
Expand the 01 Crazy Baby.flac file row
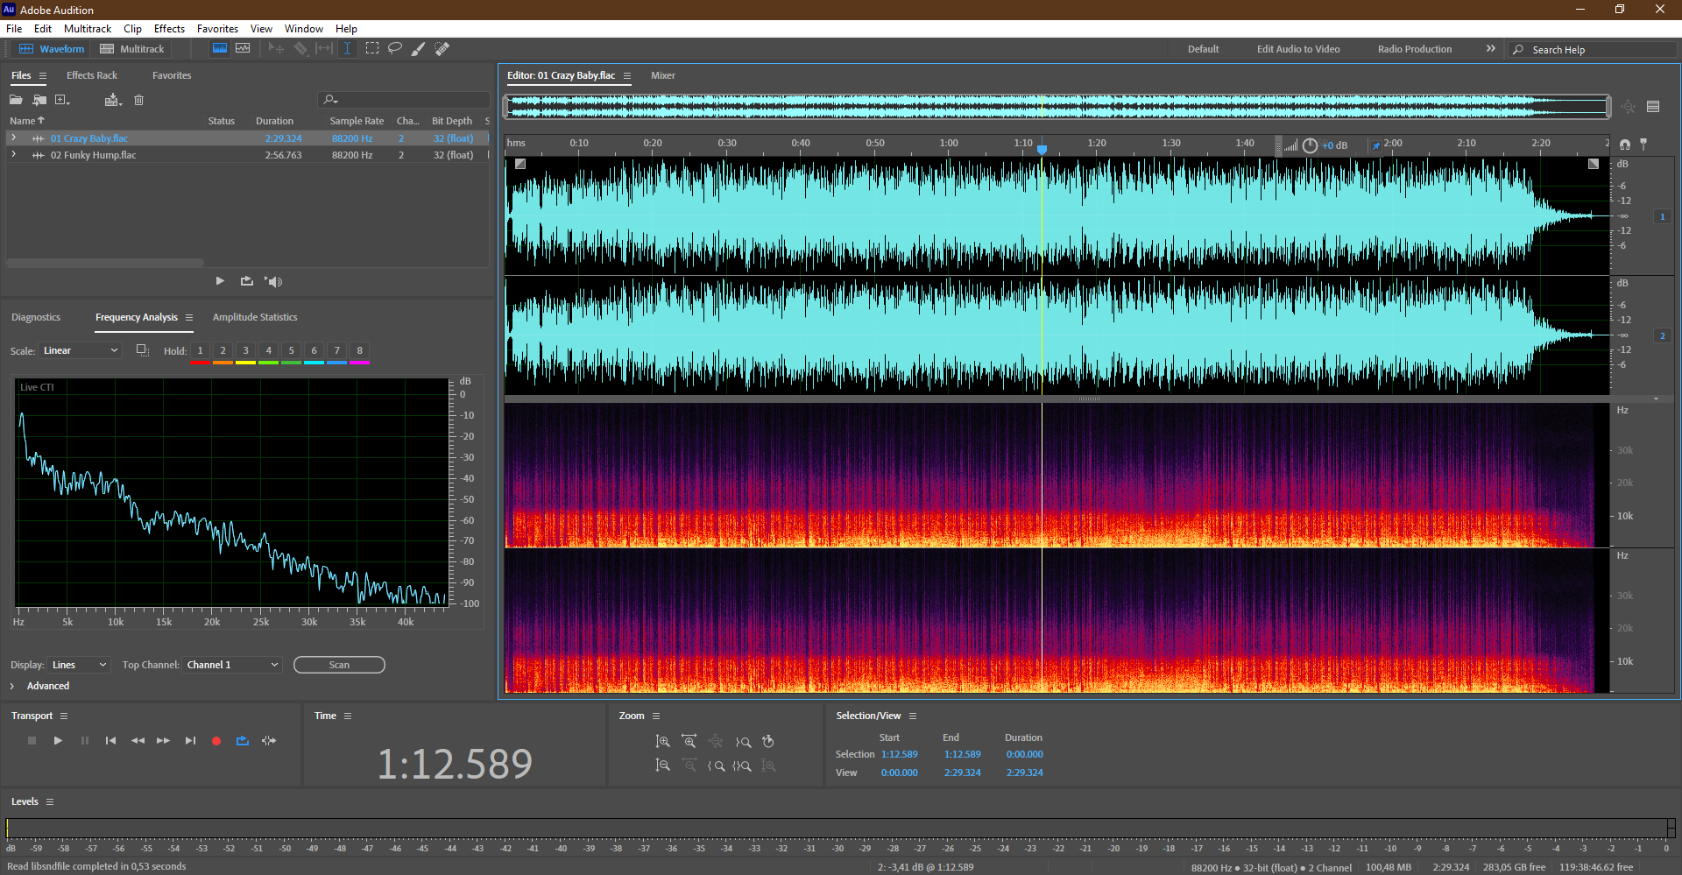(x=13, y=138)
